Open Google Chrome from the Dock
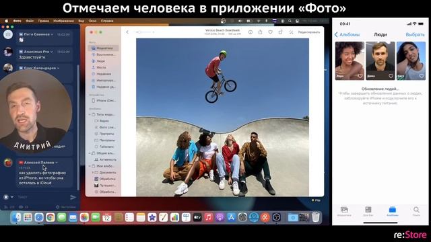This screenshot has height=242, width=431. [x=51, y=217]
